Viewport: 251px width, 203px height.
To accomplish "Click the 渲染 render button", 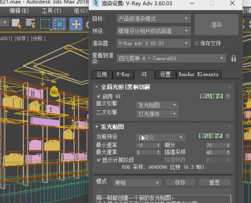I will coord(216,25).
